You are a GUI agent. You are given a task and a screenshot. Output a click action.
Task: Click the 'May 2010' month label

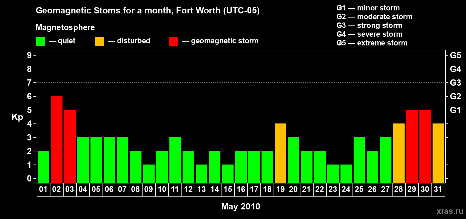pos(241,206)
